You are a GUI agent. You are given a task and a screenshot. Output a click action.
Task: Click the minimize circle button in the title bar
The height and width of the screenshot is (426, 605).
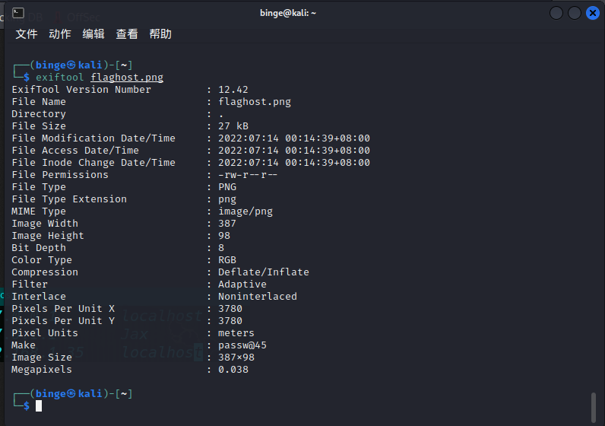556,13
